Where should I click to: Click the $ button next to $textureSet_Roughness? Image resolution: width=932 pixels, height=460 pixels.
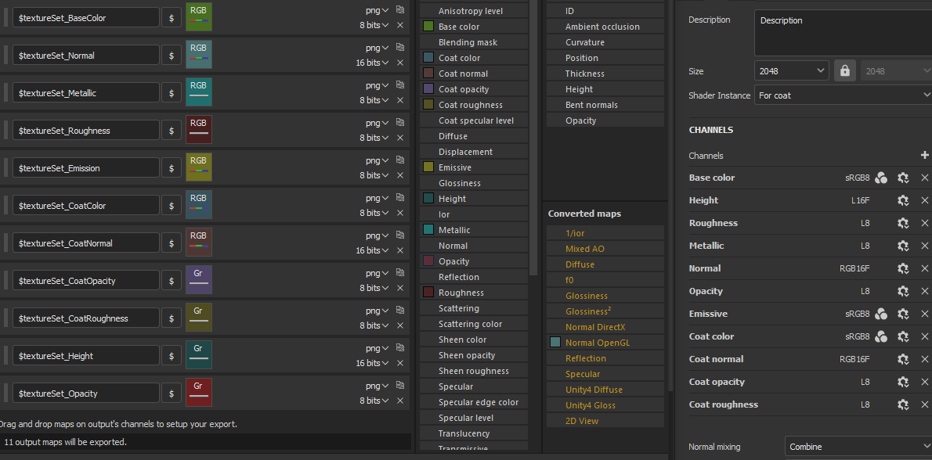tap(172, 130)
